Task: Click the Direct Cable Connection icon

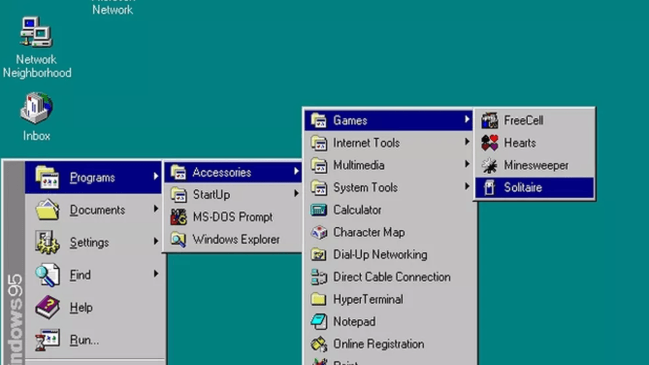Action: tap(319, 277)
